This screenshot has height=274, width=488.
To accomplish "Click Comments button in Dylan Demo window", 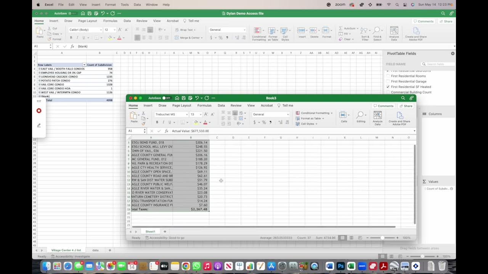I will pos(424,21).
